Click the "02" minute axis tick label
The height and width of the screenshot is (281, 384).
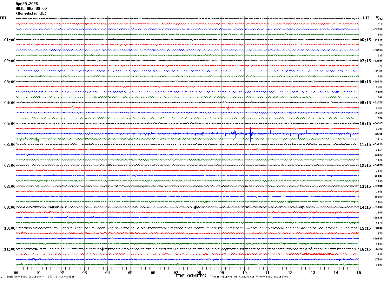[x=62, y=272]
